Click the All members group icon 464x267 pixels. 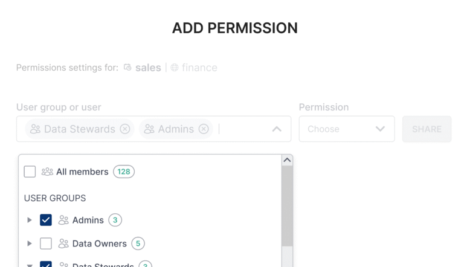point(47,172)
